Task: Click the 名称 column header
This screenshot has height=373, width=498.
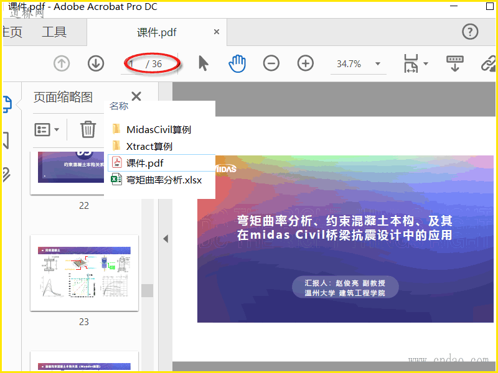Action: [x=119, y=106]
